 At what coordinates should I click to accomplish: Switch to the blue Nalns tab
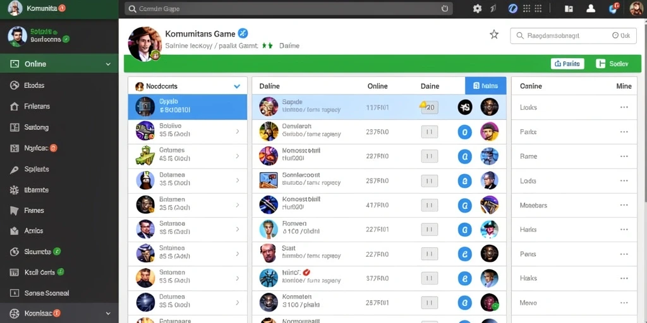[x=485, y=86]
